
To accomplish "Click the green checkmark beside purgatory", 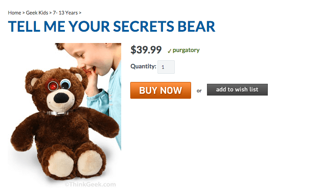I will pos(169,51).
